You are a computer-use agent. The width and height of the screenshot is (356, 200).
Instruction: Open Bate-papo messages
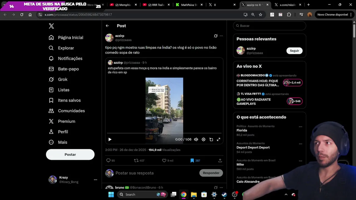pyautogui.click(x=64, y=69)
